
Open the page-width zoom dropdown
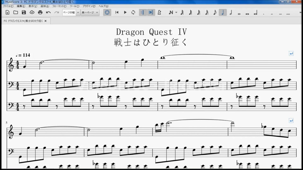71,13
